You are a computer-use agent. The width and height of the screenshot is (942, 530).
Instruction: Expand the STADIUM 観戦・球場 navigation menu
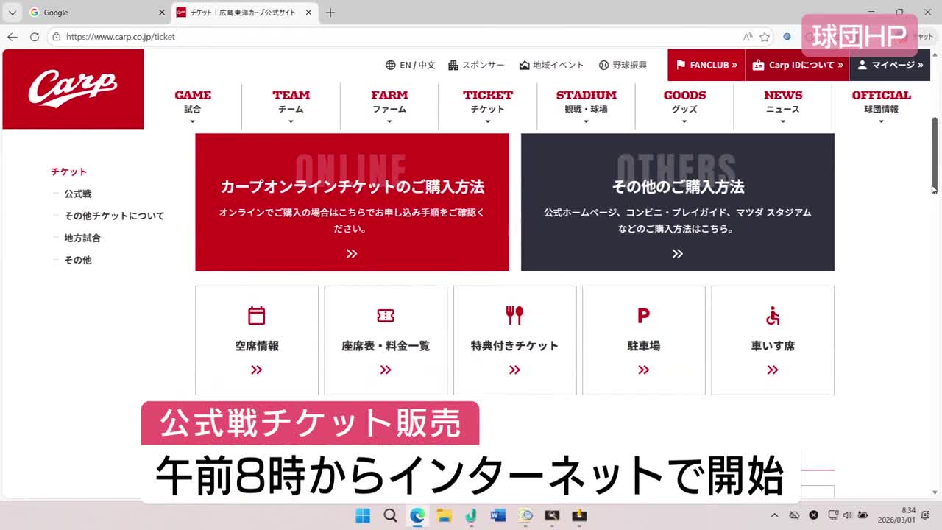[x=586, y=103]
